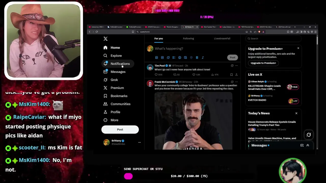Reload the page with the browser refresh icon

(97, 32)
